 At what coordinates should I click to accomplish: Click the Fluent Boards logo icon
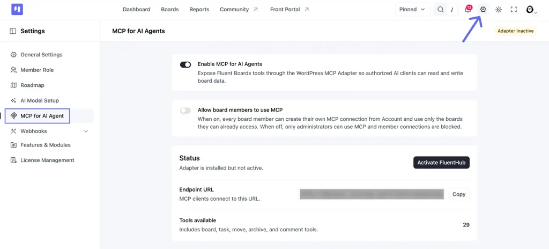(17, 10)
